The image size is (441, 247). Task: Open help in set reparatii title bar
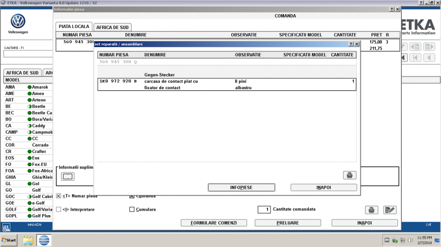pos(351,44)
